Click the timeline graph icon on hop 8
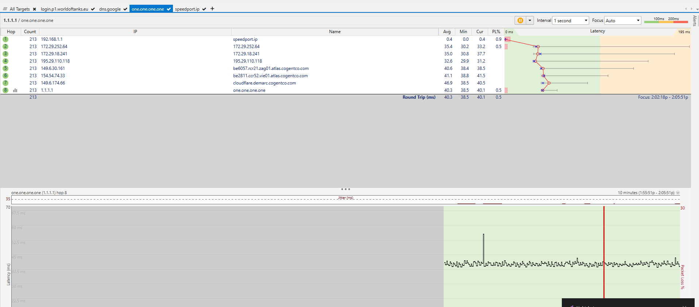Image resolution: width=699 pixels, height=307 pixels. [x=15, y=90]
